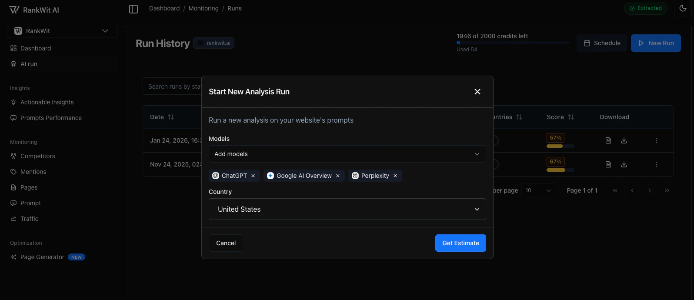The height and width of the screenshot is (300, 694).
Task: Click the Search runs input field
Action: coord(172,87)
